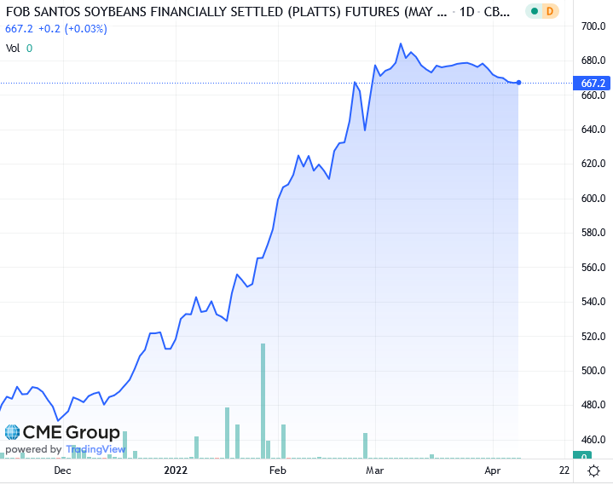Click the green market status dot
This screenshot has height=485, width=613.
535,11
